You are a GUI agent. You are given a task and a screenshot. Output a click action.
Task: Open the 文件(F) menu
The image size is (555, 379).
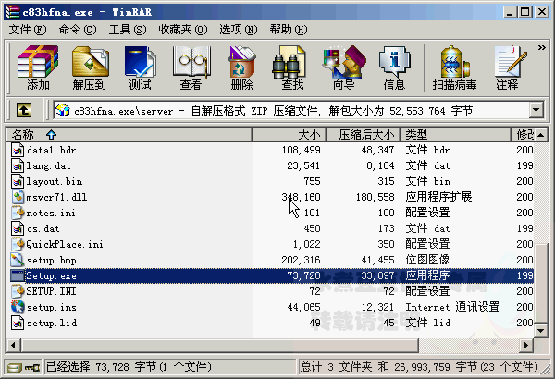click(28, 30)
